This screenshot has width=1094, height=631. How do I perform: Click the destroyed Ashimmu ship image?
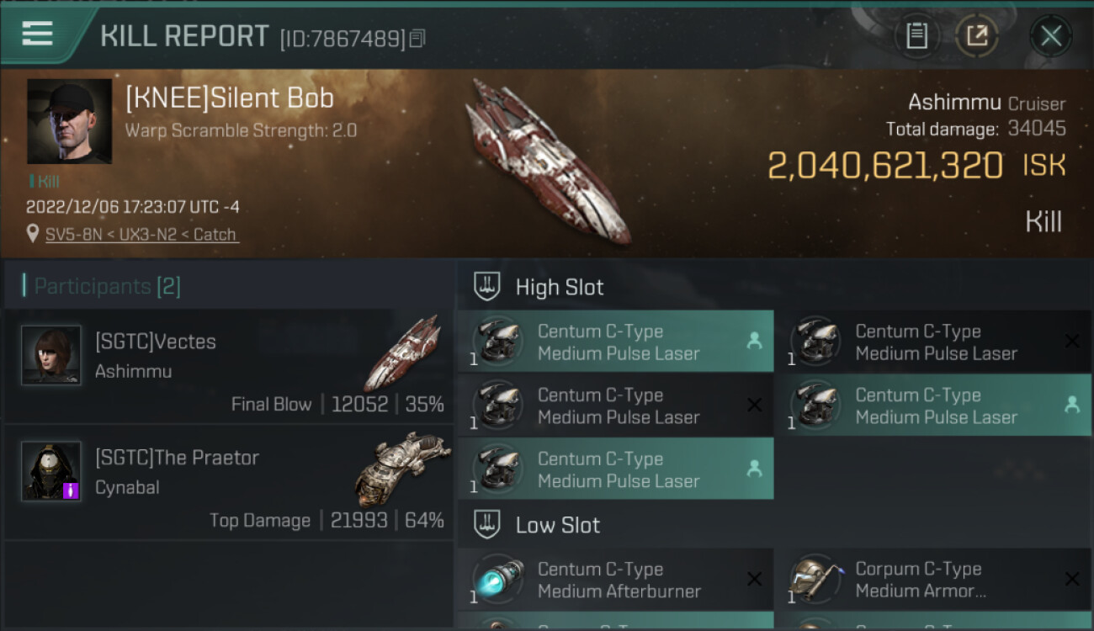pos(548,162)
